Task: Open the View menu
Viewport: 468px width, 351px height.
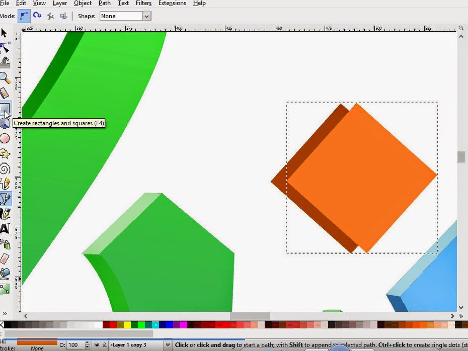Action: click(x=39, y=4)
